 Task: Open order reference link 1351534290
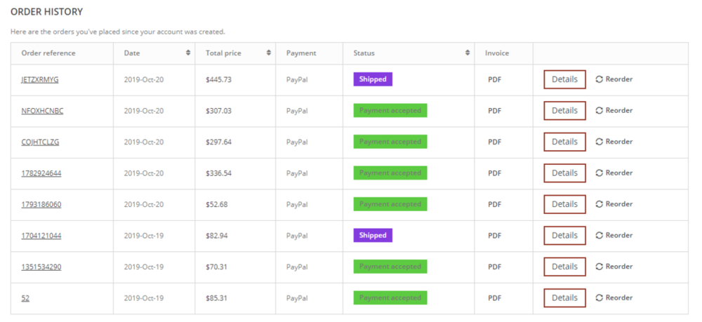click(41, 267)
